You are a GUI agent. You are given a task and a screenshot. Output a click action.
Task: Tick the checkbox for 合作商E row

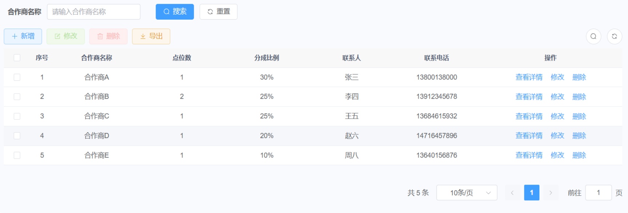point(17,155)
